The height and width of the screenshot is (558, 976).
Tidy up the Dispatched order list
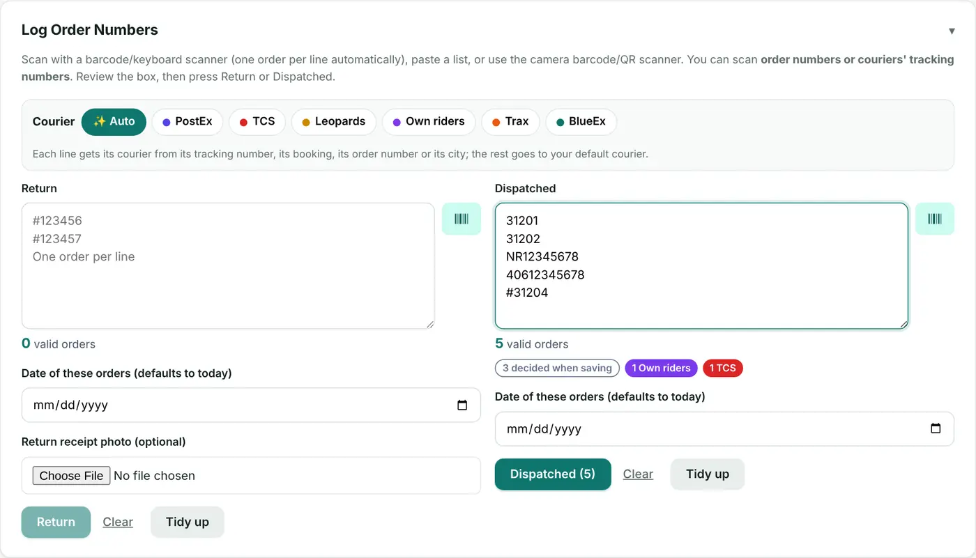[708, 474]
